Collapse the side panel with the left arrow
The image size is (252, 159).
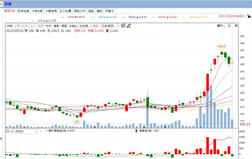click(1, 139)
